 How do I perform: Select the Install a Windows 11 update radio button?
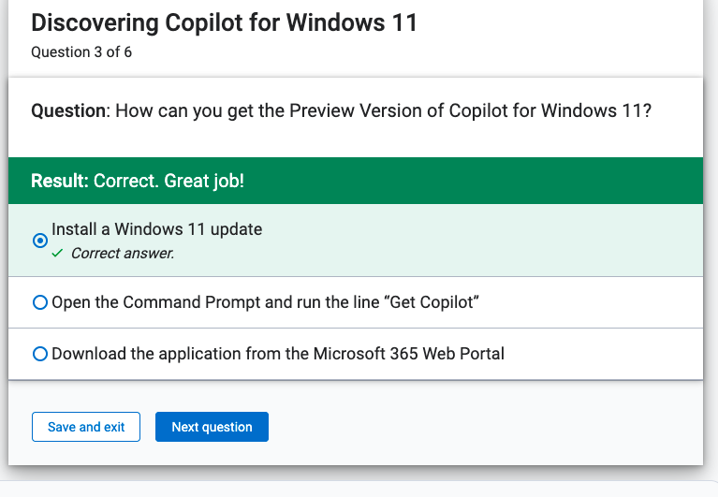pos(40,241)
